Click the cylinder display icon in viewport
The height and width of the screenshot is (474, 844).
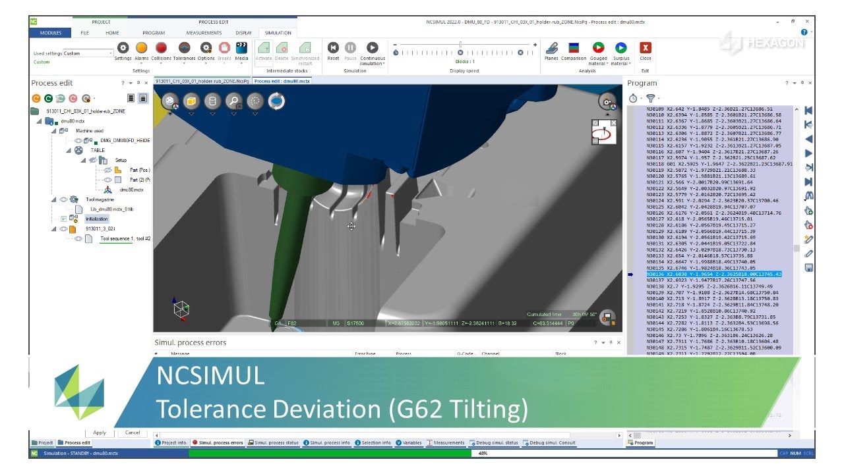tap(212, 101)
